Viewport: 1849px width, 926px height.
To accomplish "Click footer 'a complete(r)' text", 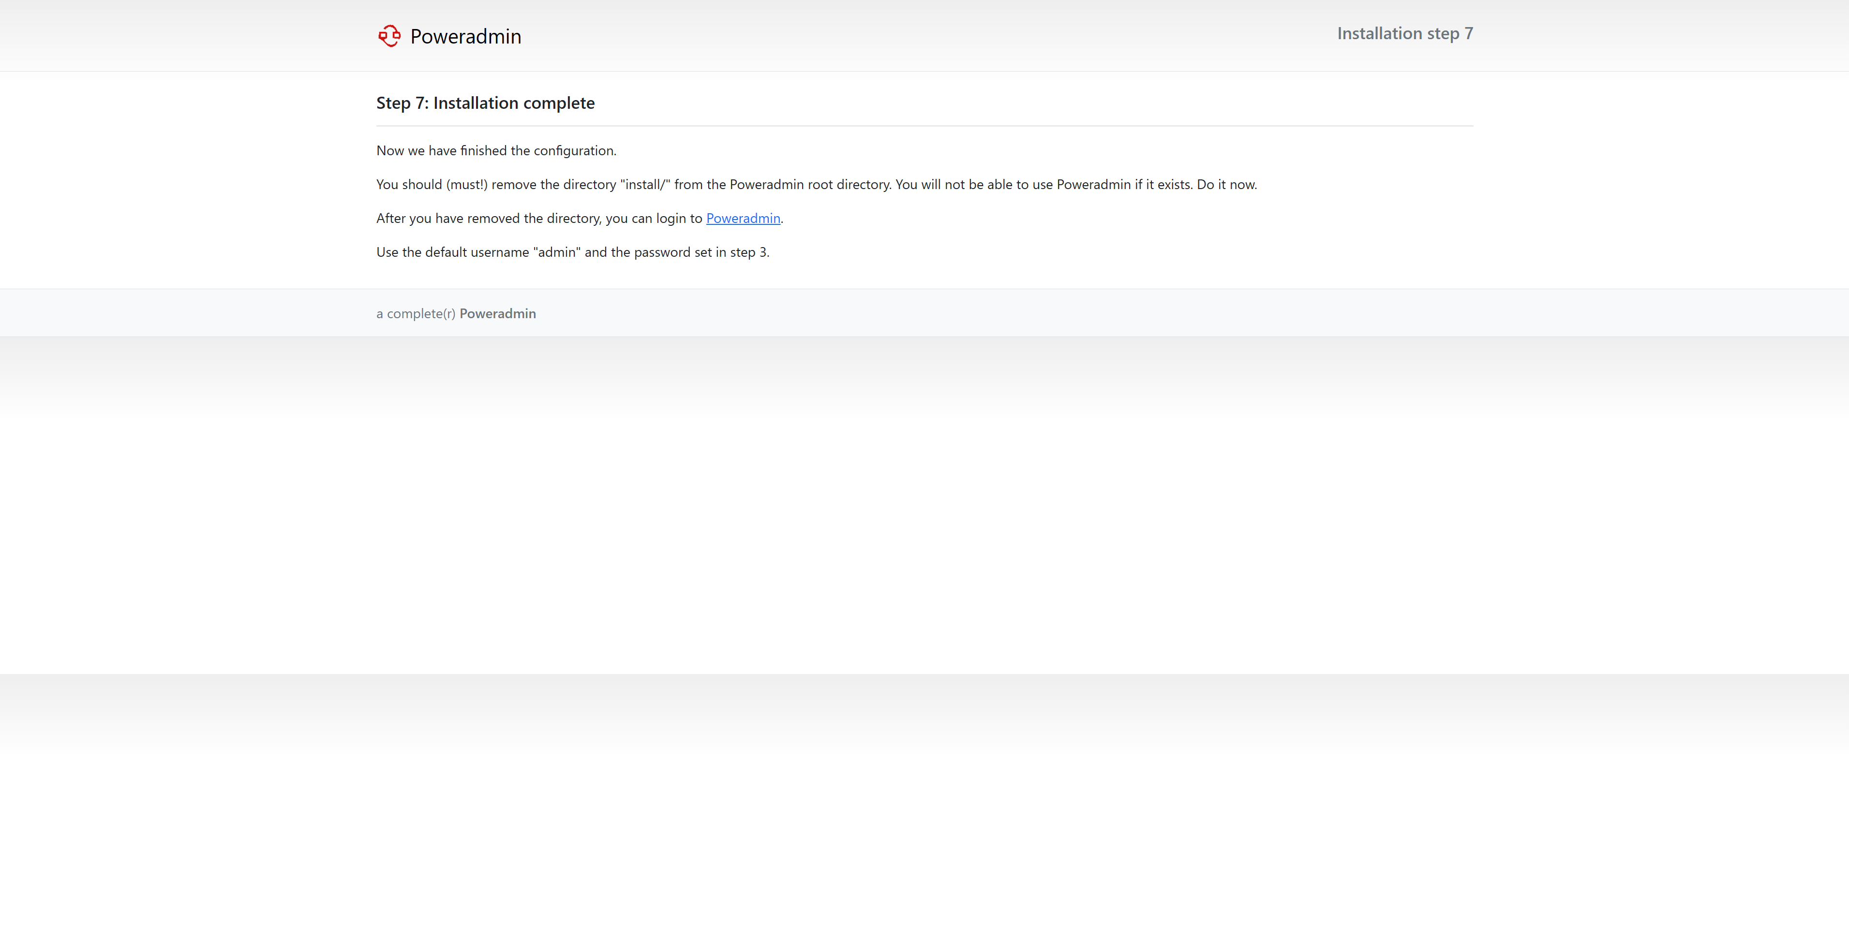I will point(416,313).
